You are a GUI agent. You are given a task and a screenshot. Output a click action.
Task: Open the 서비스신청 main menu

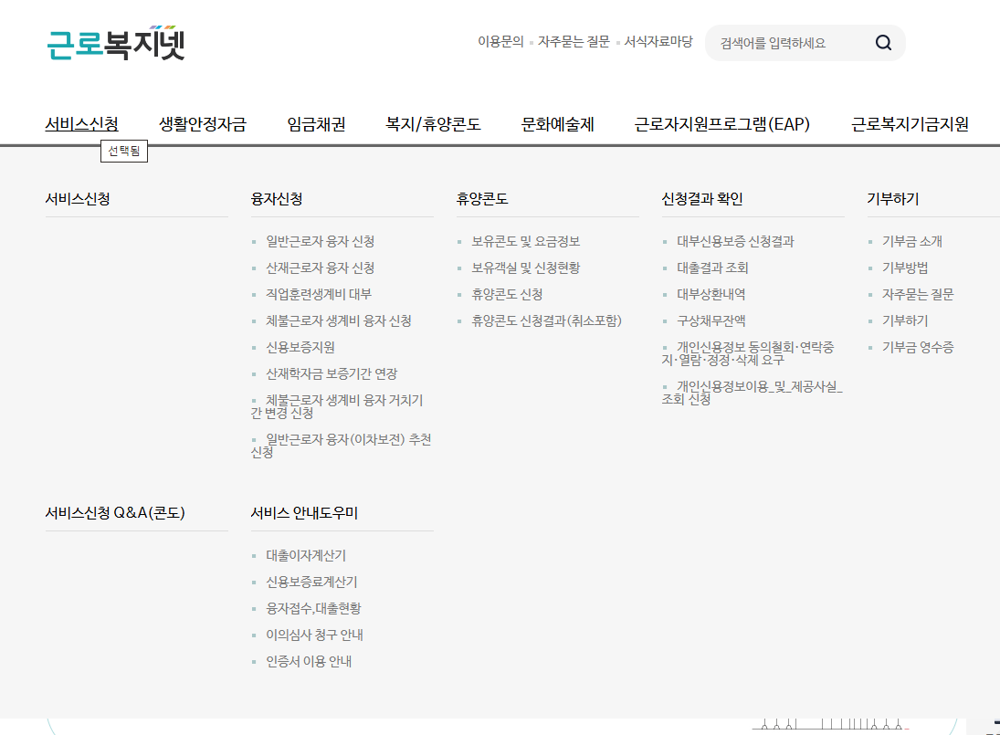[x=81, y=123]
